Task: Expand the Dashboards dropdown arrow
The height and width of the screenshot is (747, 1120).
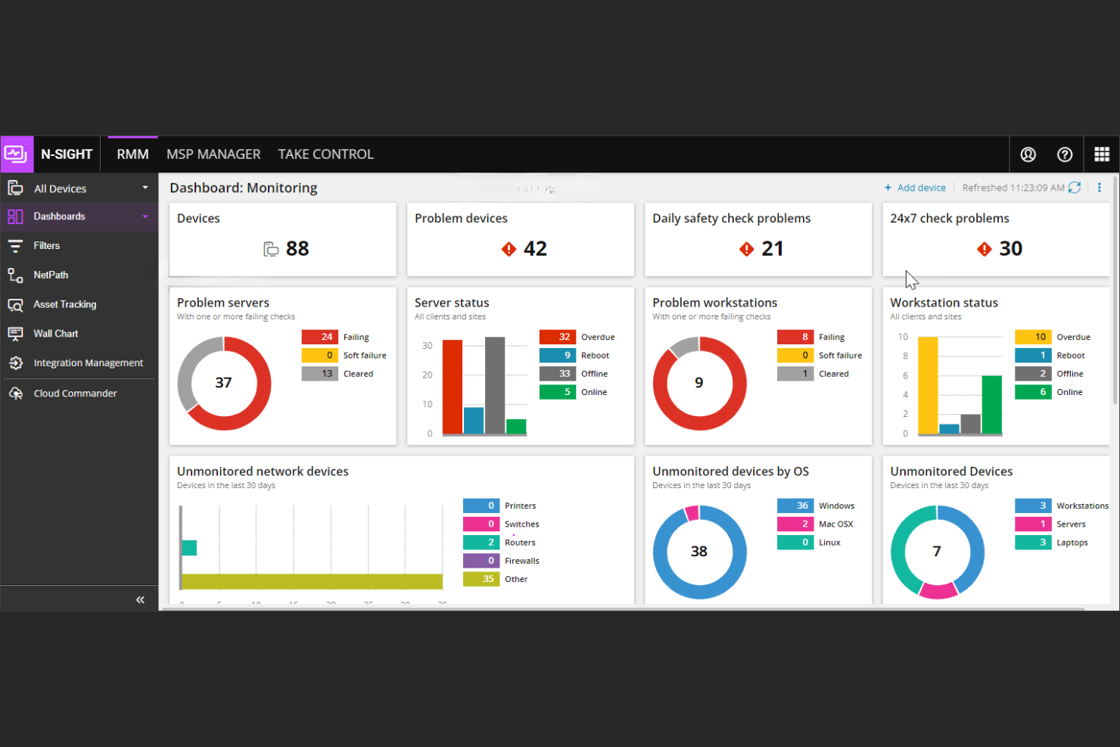Action: 145,216
